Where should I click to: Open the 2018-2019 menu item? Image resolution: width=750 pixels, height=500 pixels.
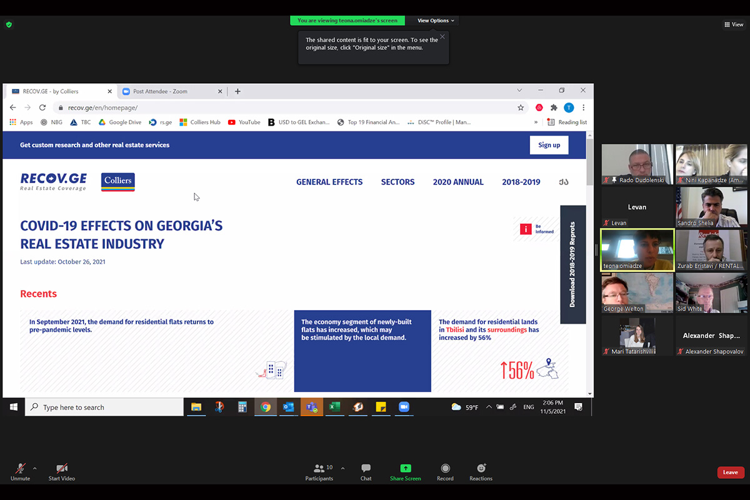[x=521, y=182]
